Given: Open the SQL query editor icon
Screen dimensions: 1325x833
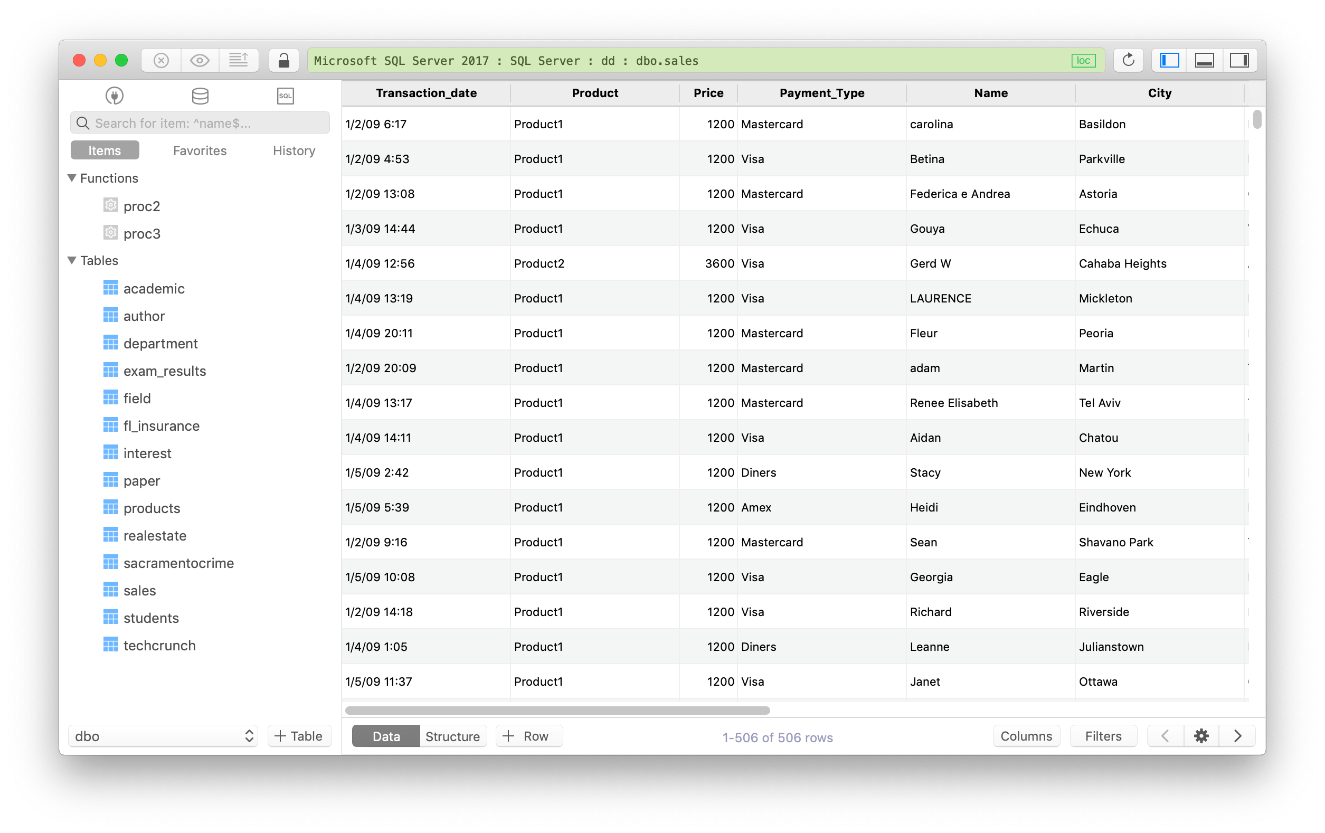Looking at the screenshot, I should click(285, 96).
